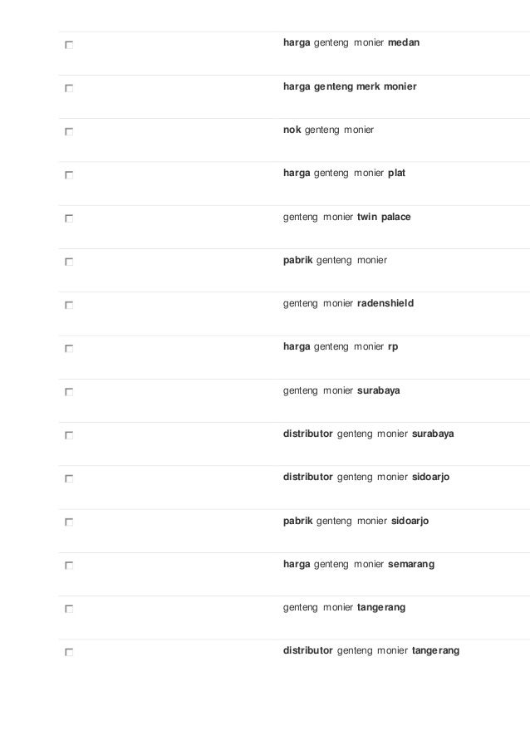Open the genteng monier radenshield keyword text
The height and width of the screenshot is (750, 530).
(x=348, y=303)
